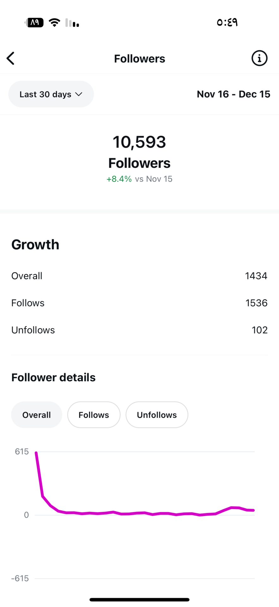
Task: Tap the Wi-Fi status icon
Action: coord(54,22)
